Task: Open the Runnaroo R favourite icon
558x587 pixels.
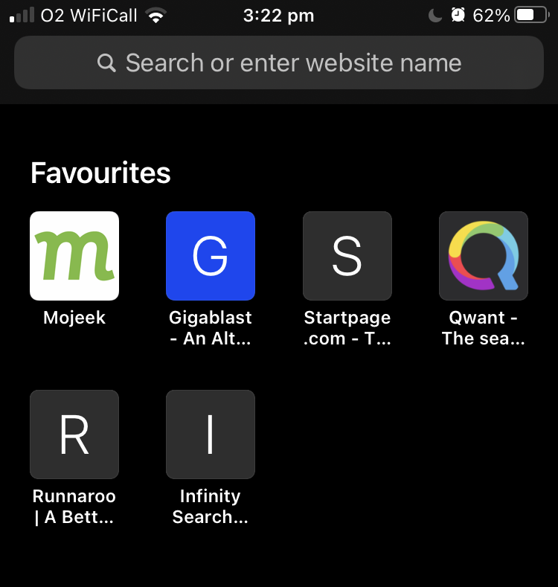Action: [x=74, y=434]
